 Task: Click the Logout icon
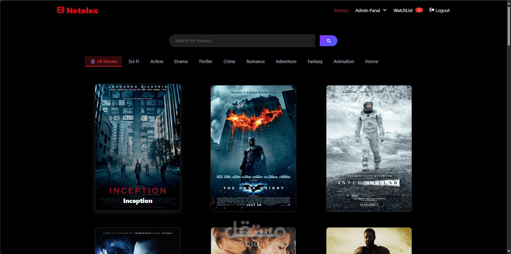[432, 10]
